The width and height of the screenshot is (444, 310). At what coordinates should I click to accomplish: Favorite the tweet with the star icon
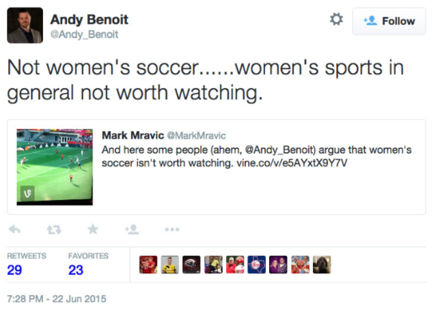point(93,229)
